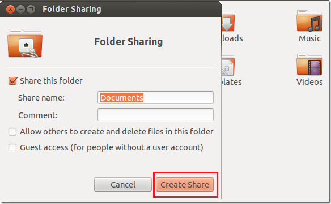Click the Share name input field
The width and height of the screenshot is (331, 204).
point(155,97)
